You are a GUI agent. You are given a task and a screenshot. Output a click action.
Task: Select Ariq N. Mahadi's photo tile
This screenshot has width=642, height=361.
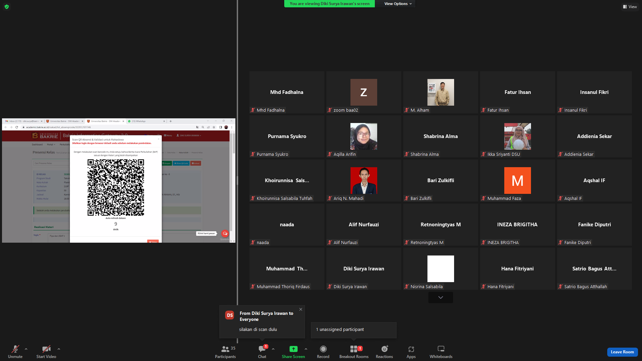pyautogui.click(x=364, y=180)
